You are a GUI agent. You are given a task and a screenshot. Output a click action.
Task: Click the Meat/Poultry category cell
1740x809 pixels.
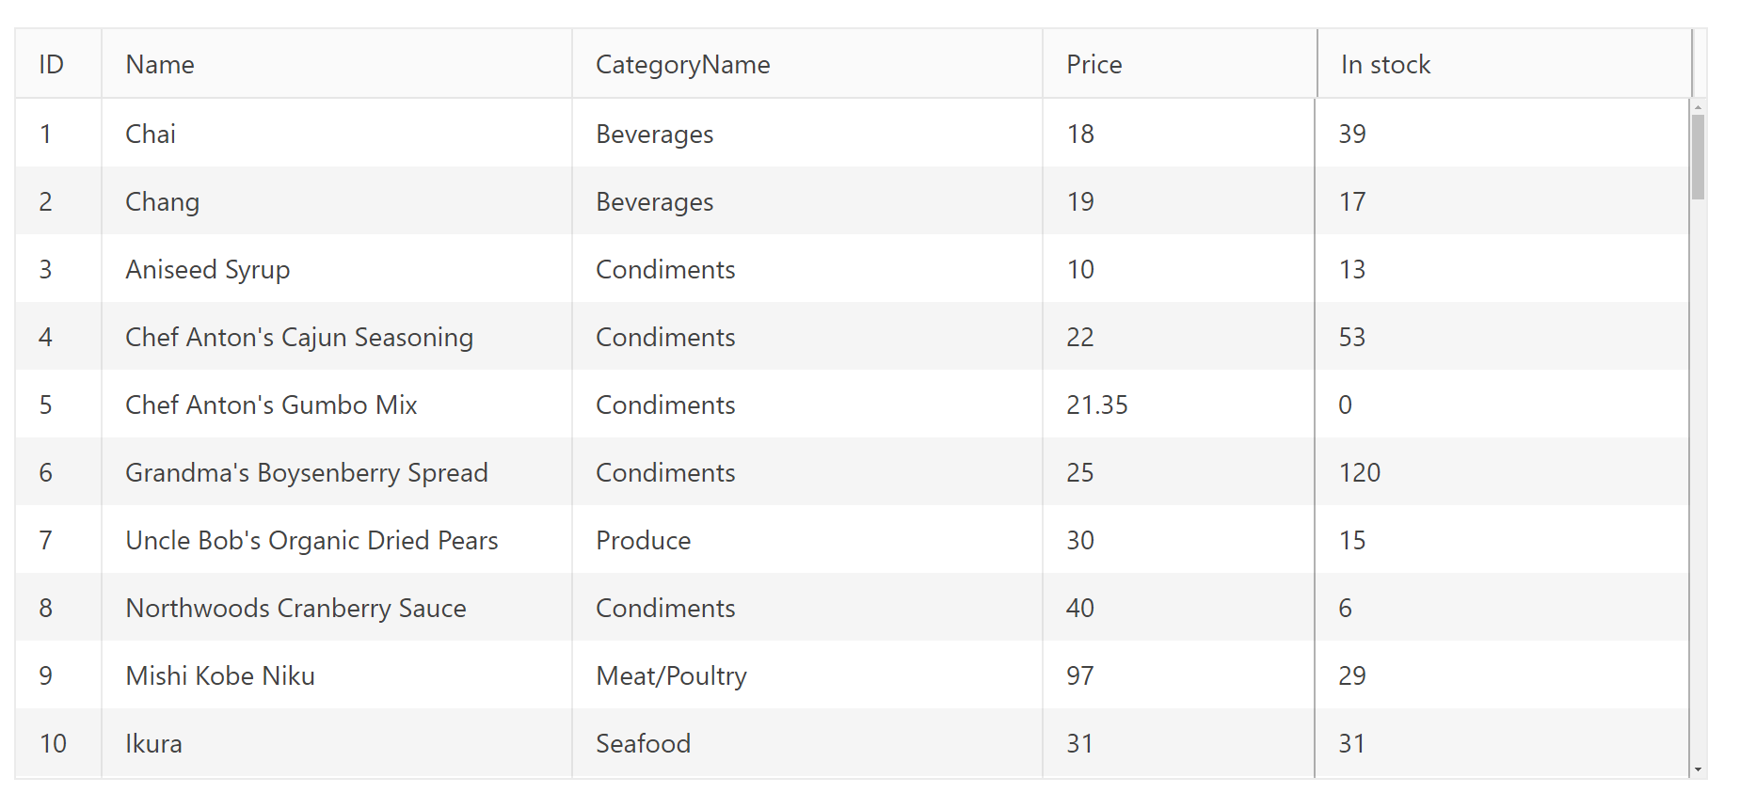click(671, 675)
